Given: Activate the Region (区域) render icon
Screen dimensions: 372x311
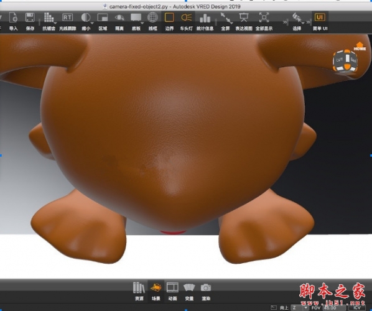Looking at the screenshot, I should coord(103,17).
